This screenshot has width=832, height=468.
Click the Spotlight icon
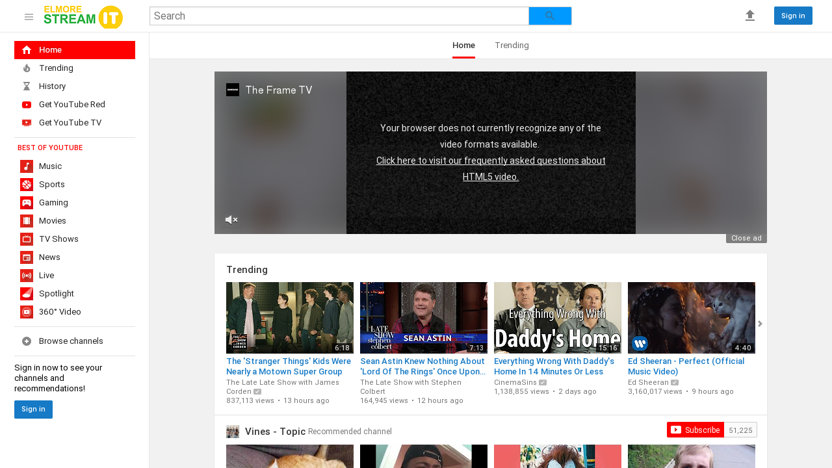pyautogui.click(x=27, y=294)
